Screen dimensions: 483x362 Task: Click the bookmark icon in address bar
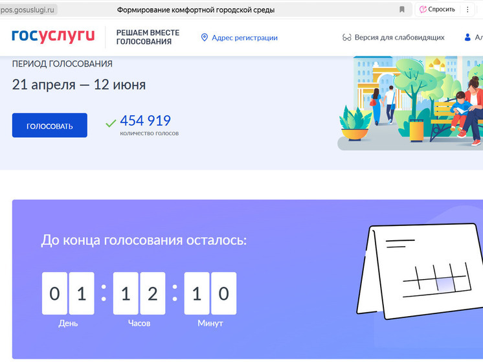click(401, 10)
